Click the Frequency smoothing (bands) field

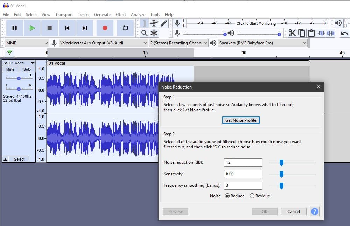coord(243,185)
